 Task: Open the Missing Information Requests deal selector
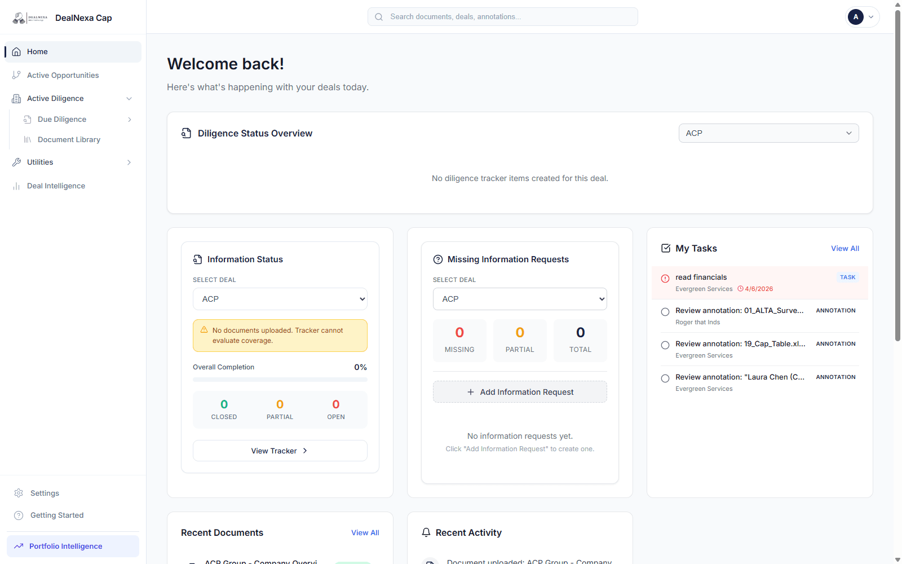(x=520, y=299)
